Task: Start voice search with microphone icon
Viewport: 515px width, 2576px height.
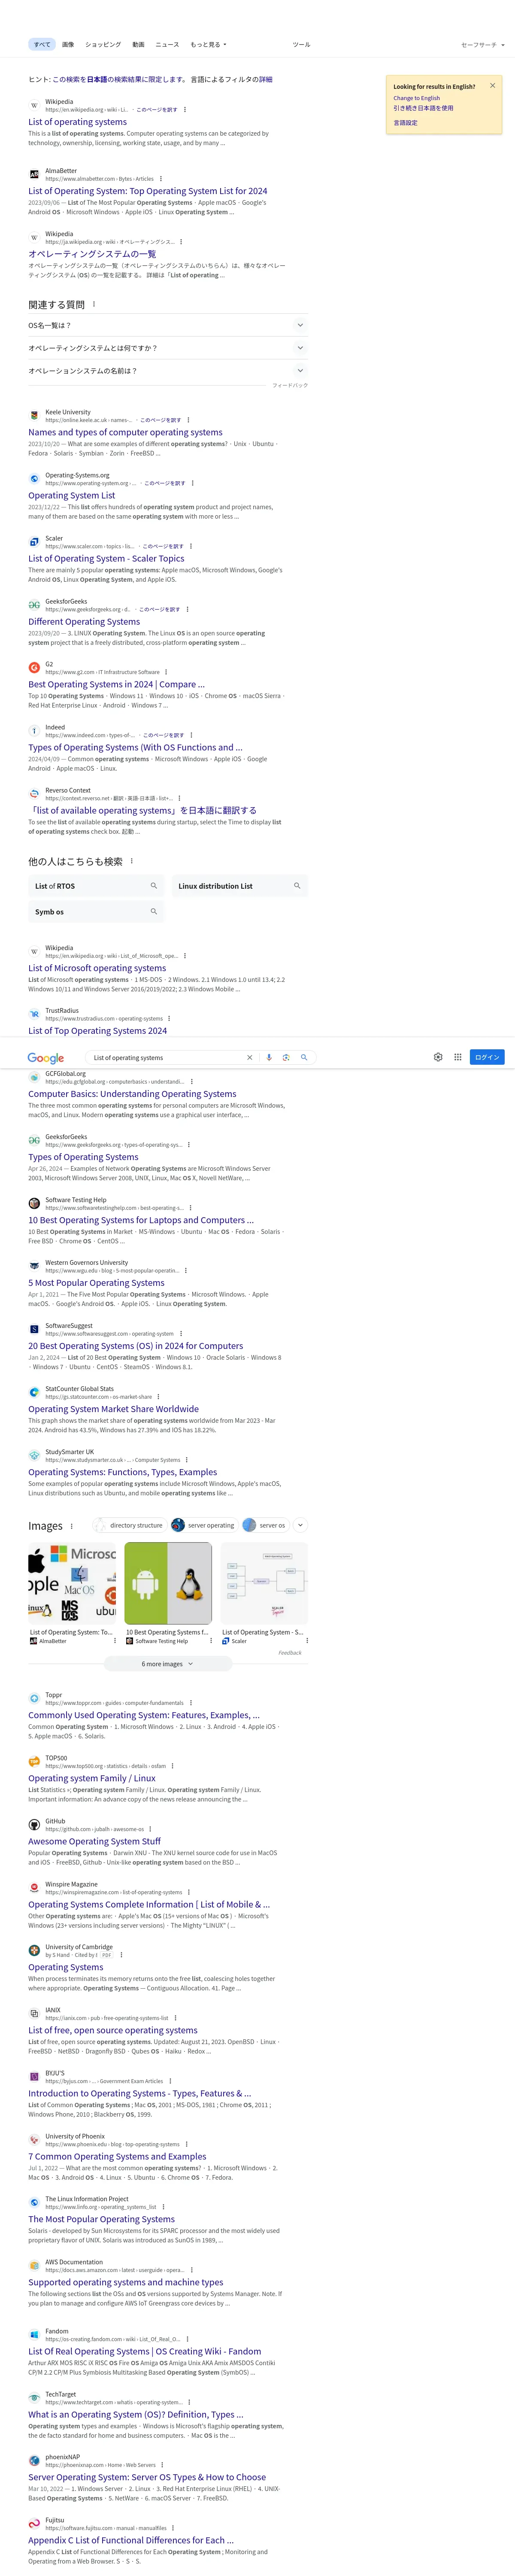Action: click(x=269, y=1057)
